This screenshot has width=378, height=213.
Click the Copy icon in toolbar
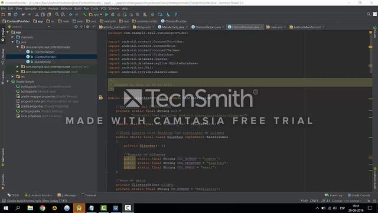click(43, 14)
